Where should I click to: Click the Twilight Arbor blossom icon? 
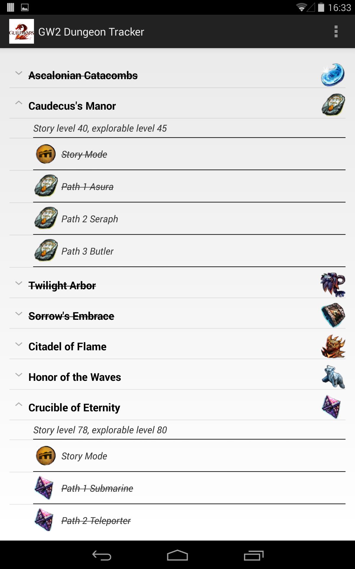coord(333,285)
